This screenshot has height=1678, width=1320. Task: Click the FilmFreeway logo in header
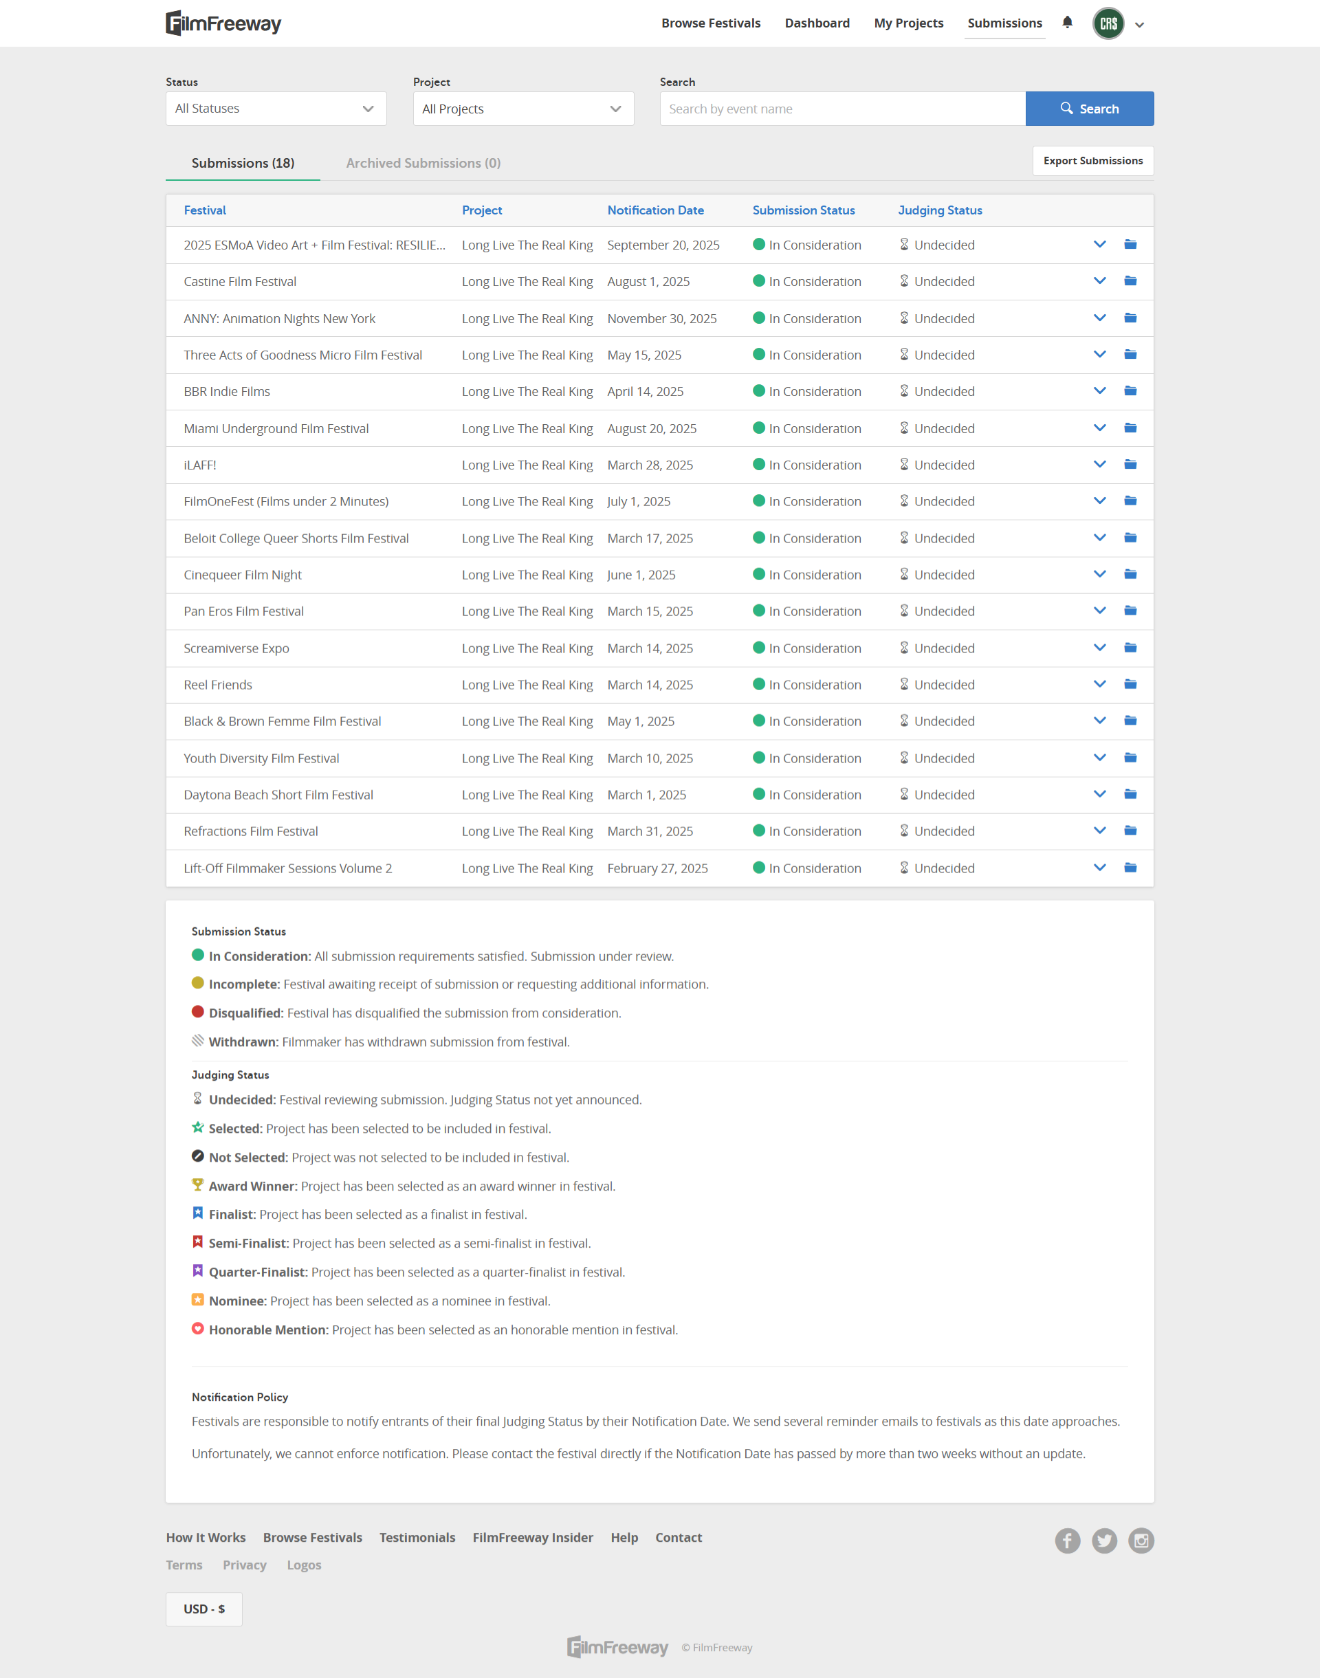223,23
